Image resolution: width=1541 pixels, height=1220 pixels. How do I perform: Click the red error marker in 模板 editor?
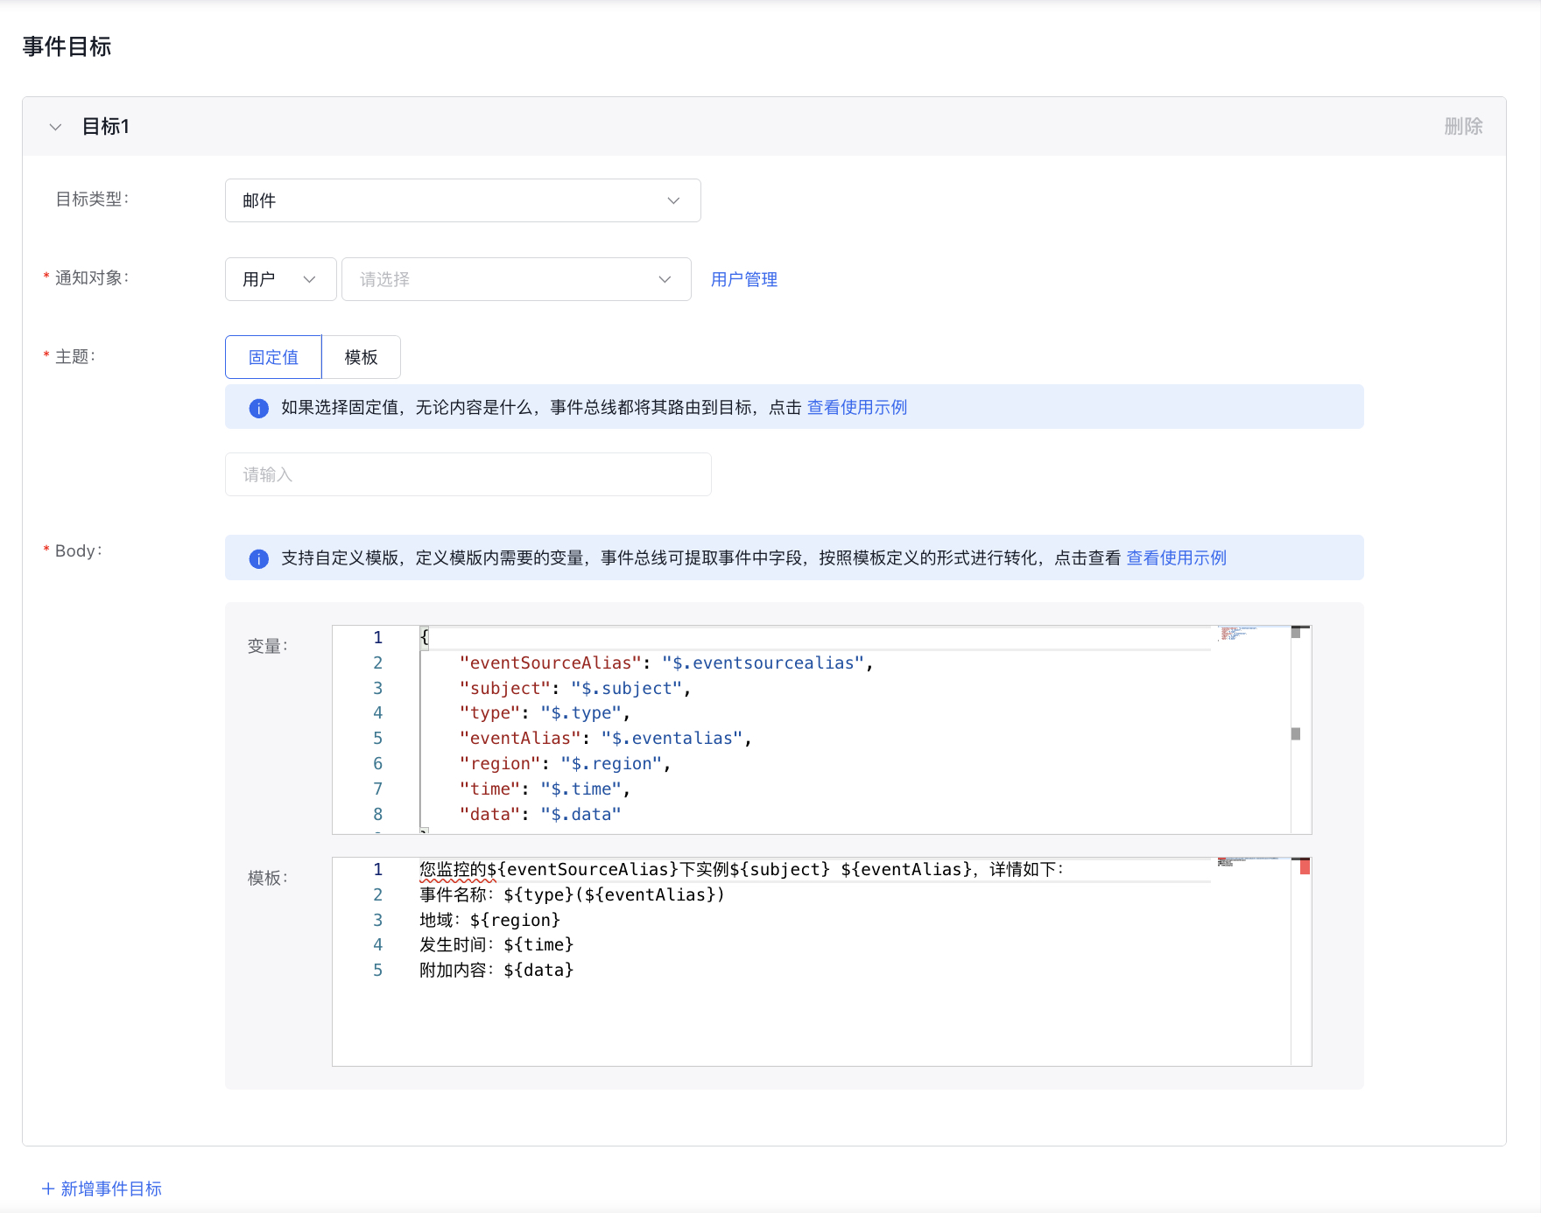(1305, 867)
